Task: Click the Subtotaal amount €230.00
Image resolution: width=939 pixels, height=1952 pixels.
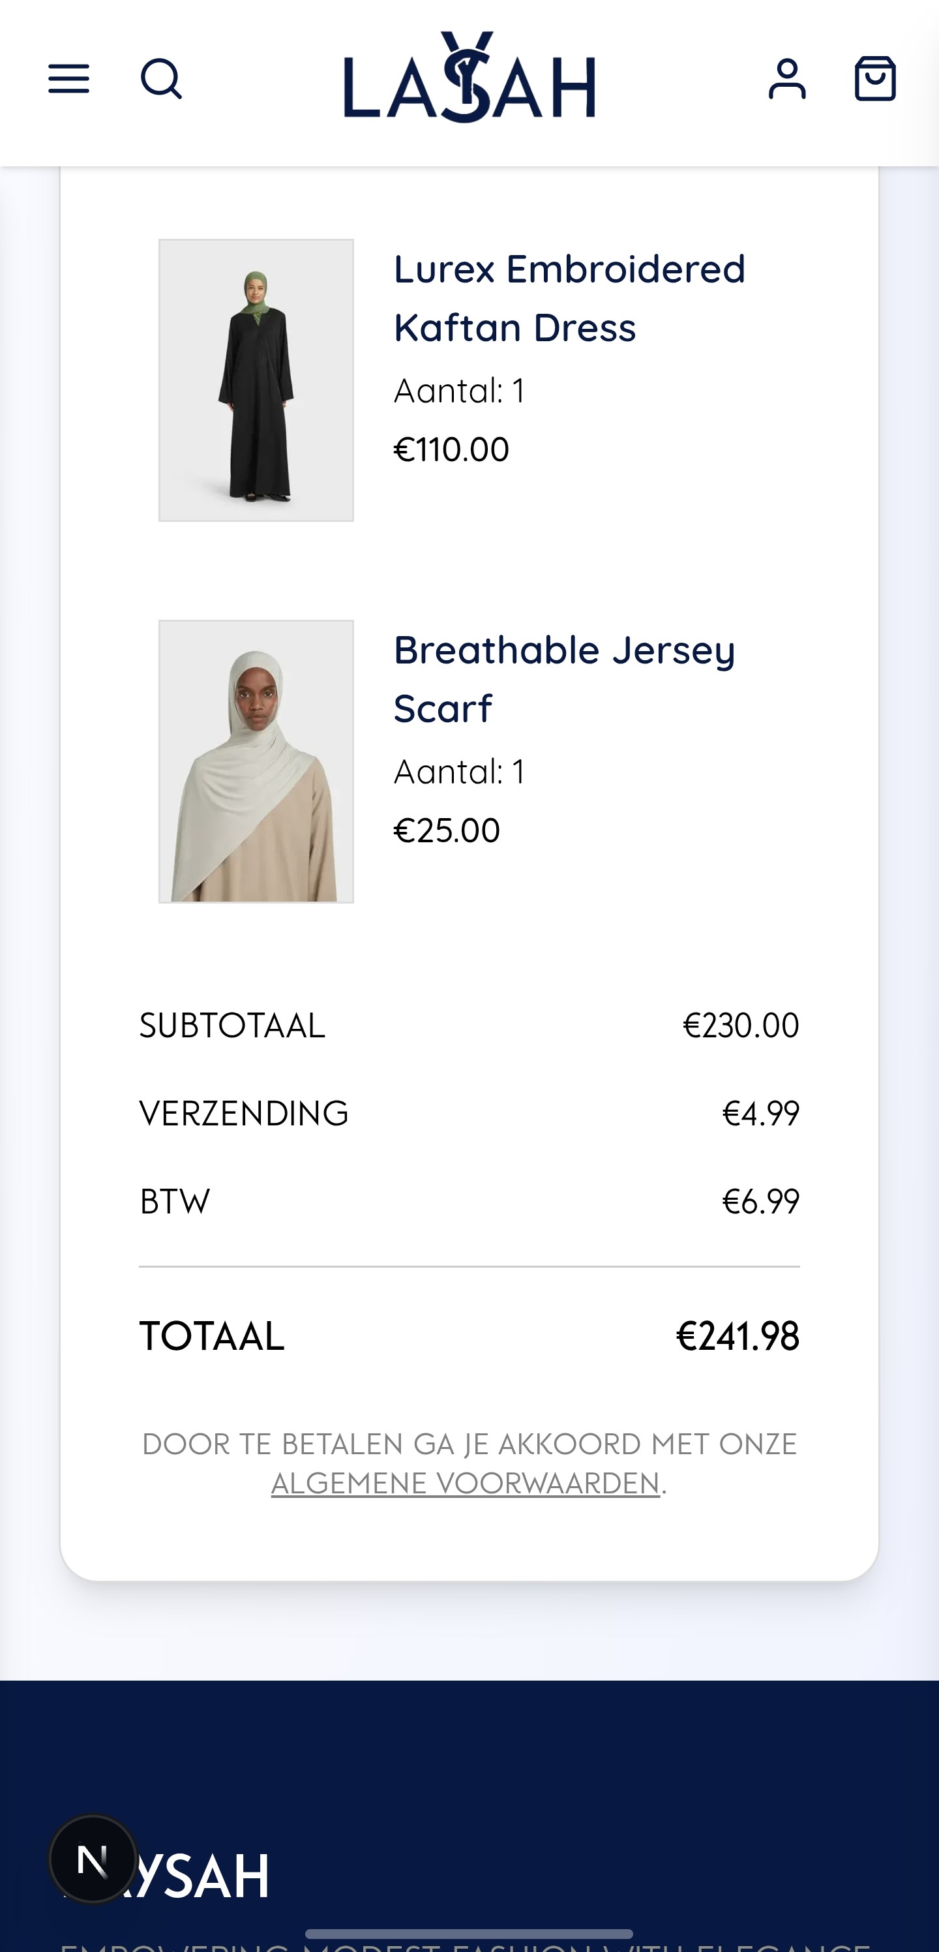Action: (741, 1025)
